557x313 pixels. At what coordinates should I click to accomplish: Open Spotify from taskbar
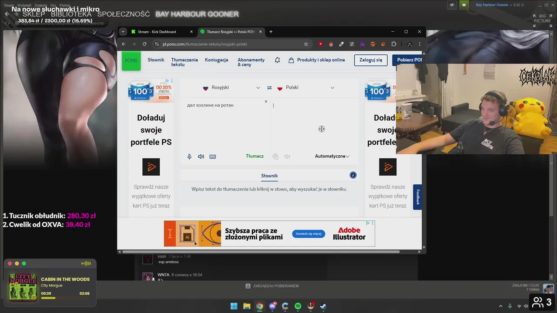click(x=298, y=306)
